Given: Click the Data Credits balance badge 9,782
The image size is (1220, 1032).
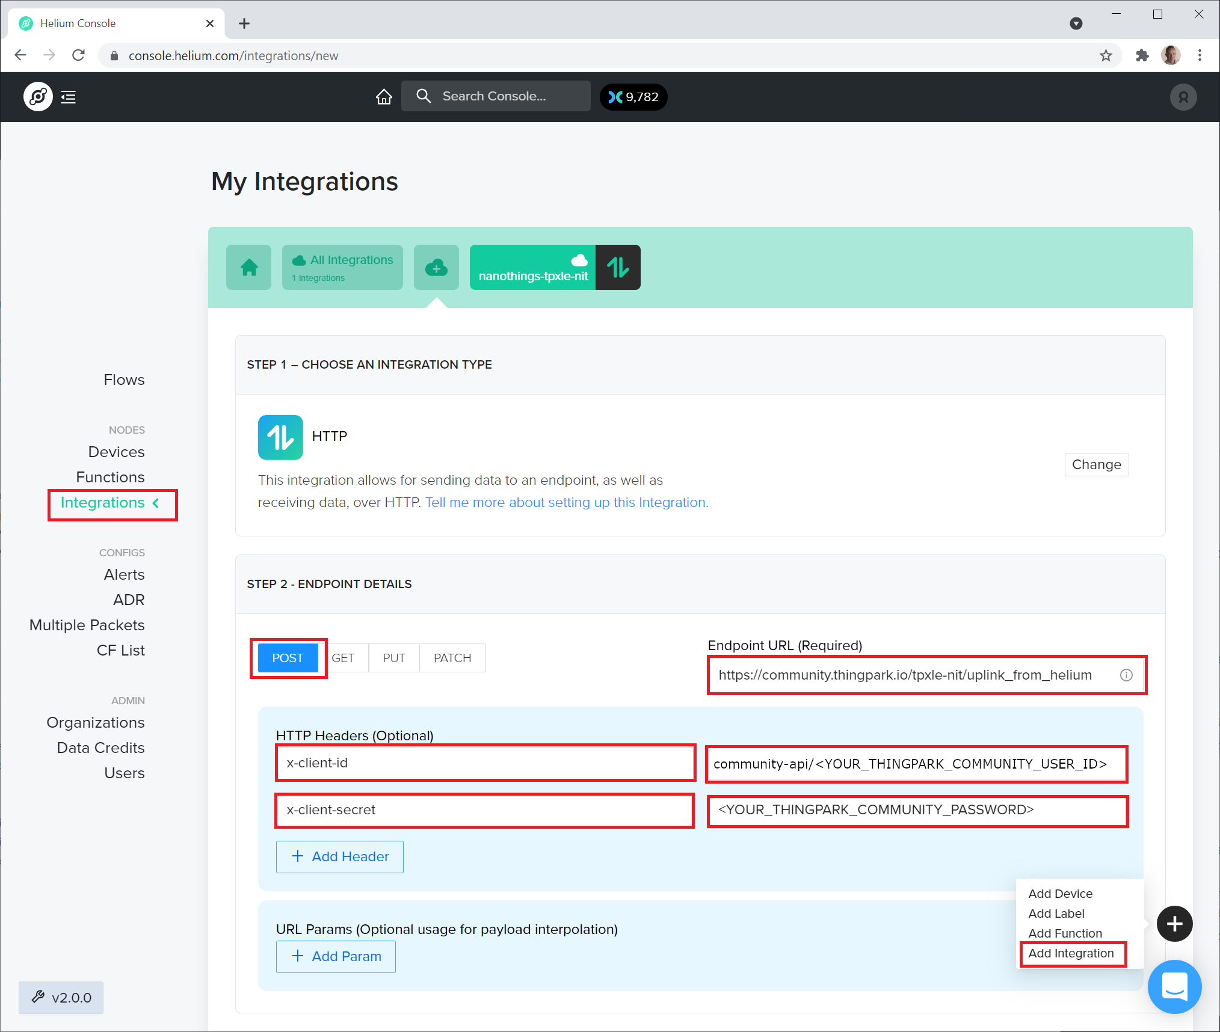Looking at the screenshot, I should 633,97.
